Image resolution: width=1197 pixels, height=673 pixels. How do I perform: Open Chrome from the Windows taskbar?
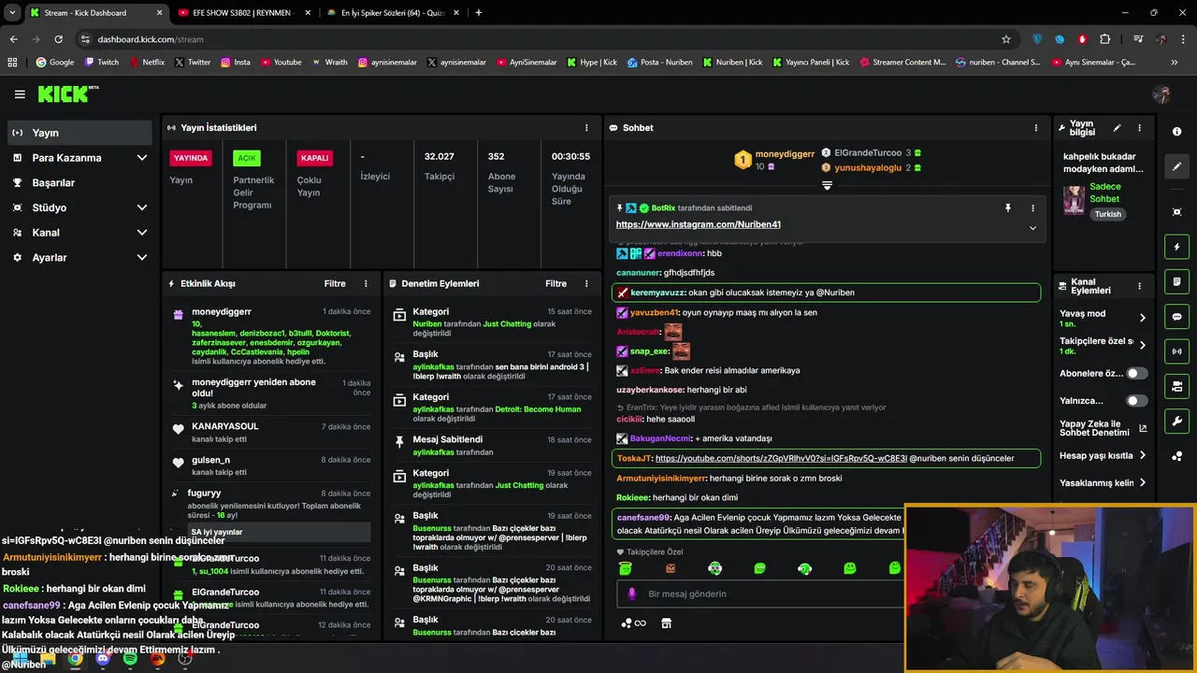(x=76, y=659)
